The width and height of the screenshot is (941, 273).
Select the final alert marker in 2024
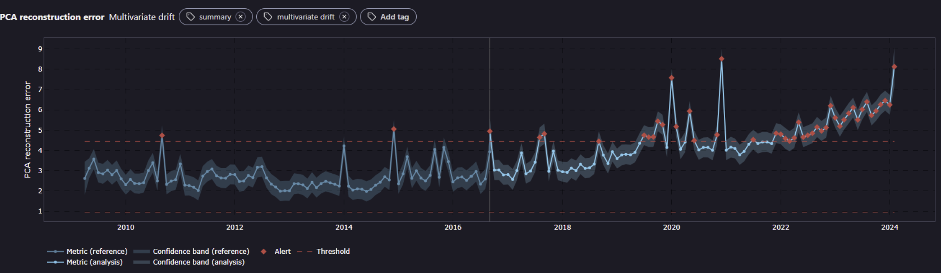pyautogui.click(x=894, y=67)
